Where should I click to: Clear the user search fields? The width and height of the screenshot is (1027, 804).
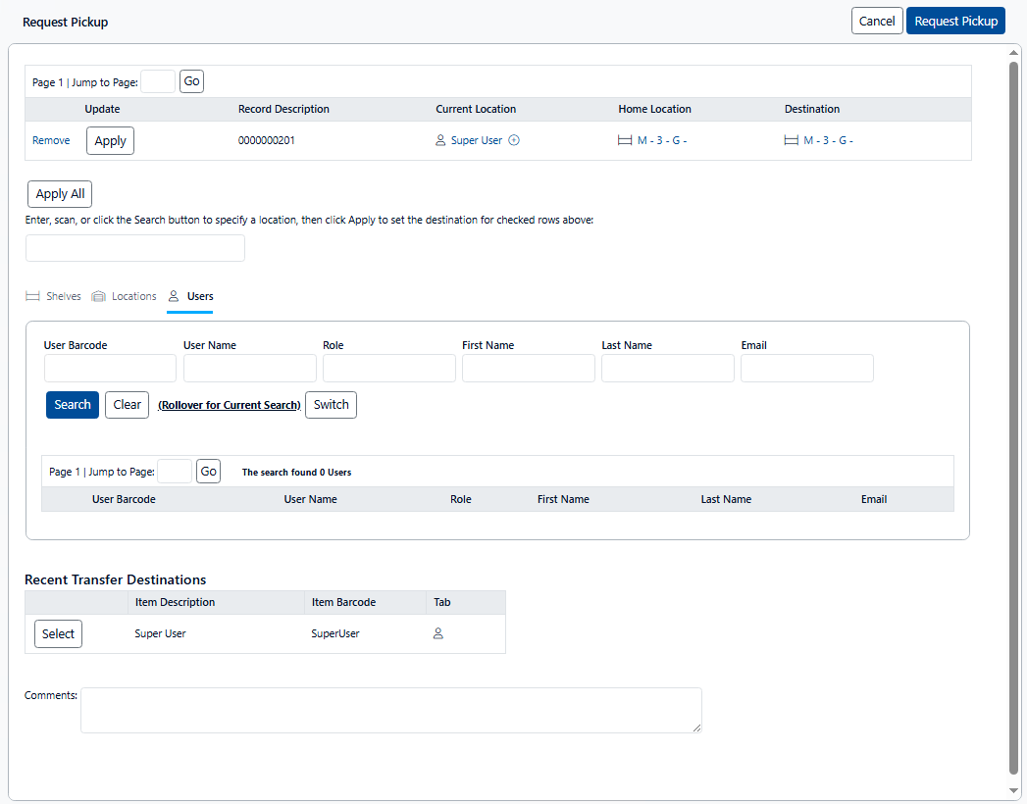click(127, 405)
